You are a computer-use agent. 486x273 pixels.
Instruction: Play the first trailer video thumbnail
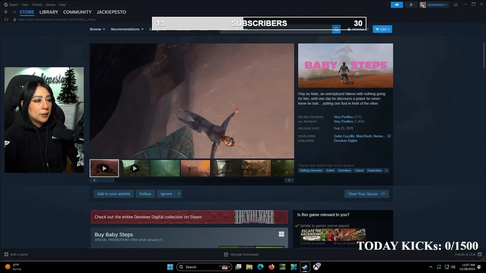[104, 168]
